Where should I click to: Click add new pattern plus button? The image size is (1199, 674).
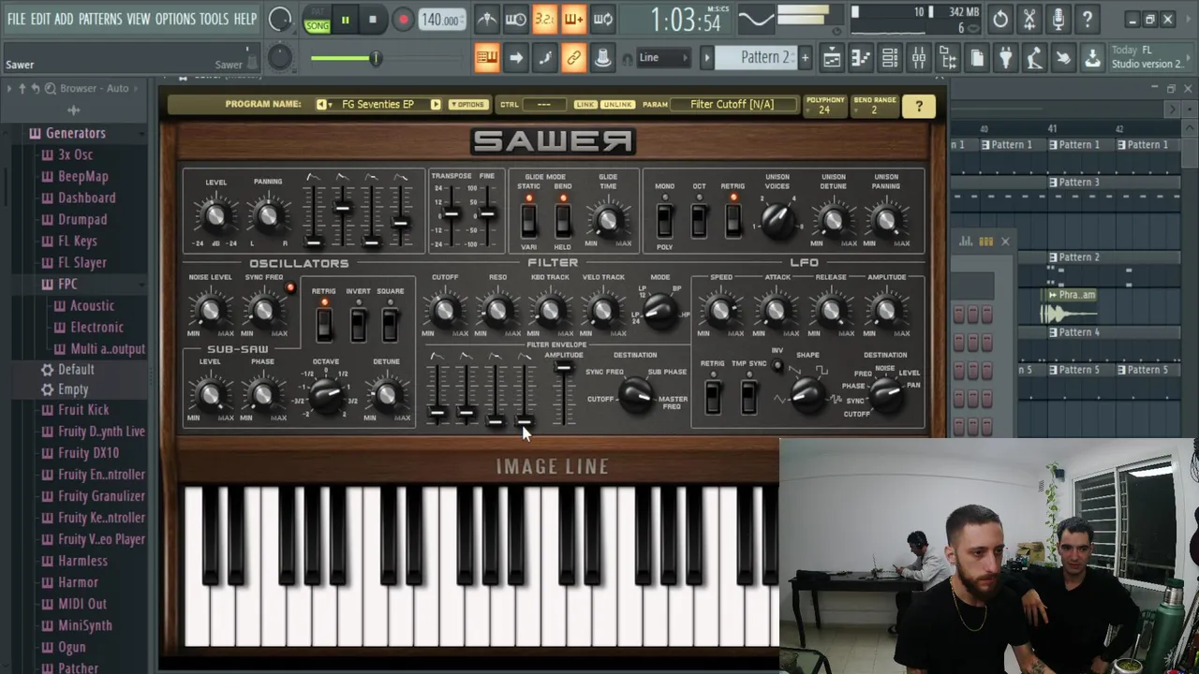805,58
